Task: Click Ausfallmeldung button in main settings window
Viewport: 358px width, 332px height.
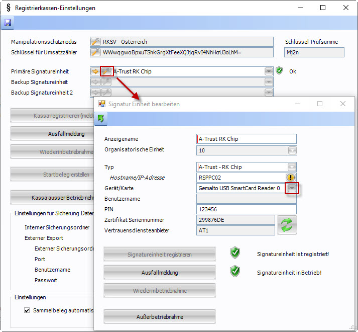Action: pos(52,134)
